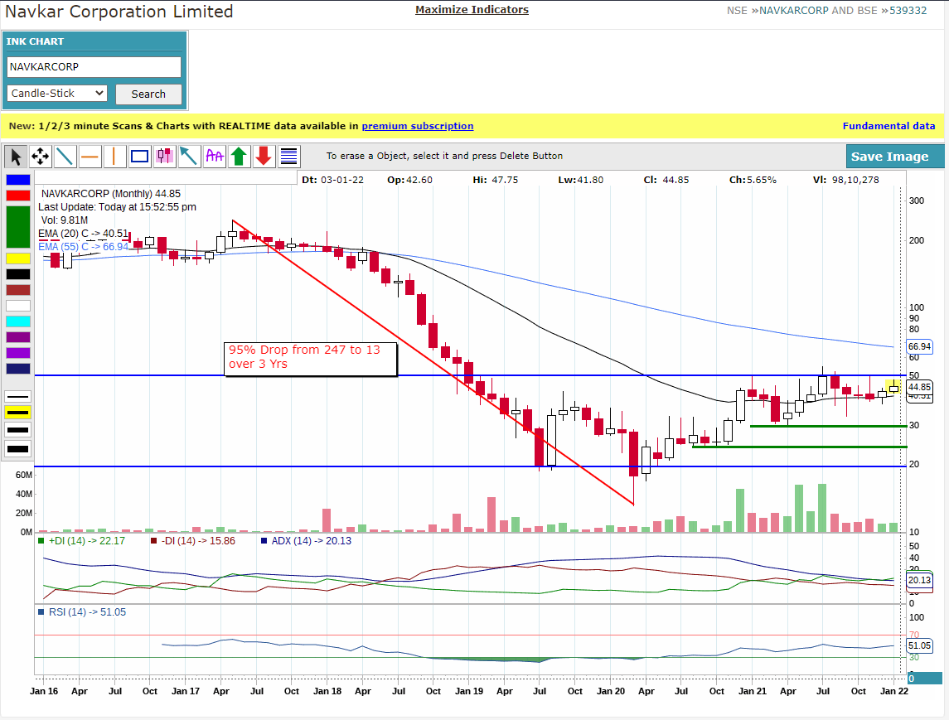
Task: Choose the third line thickness option
Action: 17,430
